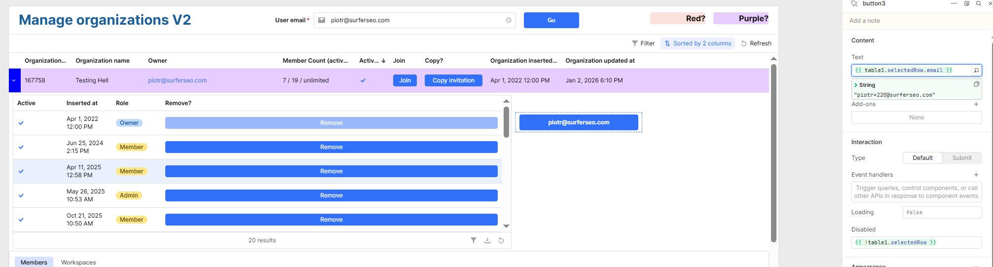Select the Members tab
The image size is (993, 267).
point(34,262)
